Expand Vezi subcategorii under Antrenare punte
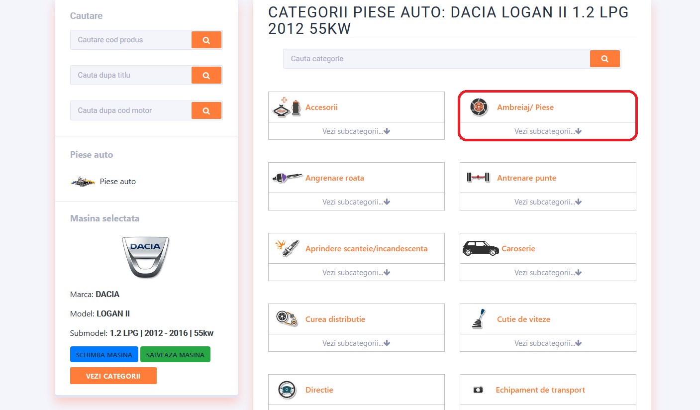 click(x=548, y=202)
